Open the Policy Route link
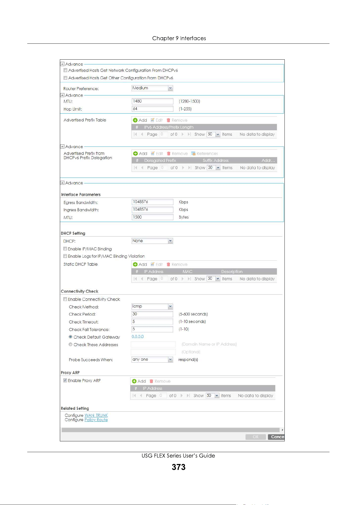 pos(96,420)
